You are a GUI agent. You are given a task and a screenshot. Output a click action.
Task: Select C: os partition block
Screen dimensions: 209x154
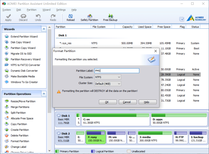[115, 119]
